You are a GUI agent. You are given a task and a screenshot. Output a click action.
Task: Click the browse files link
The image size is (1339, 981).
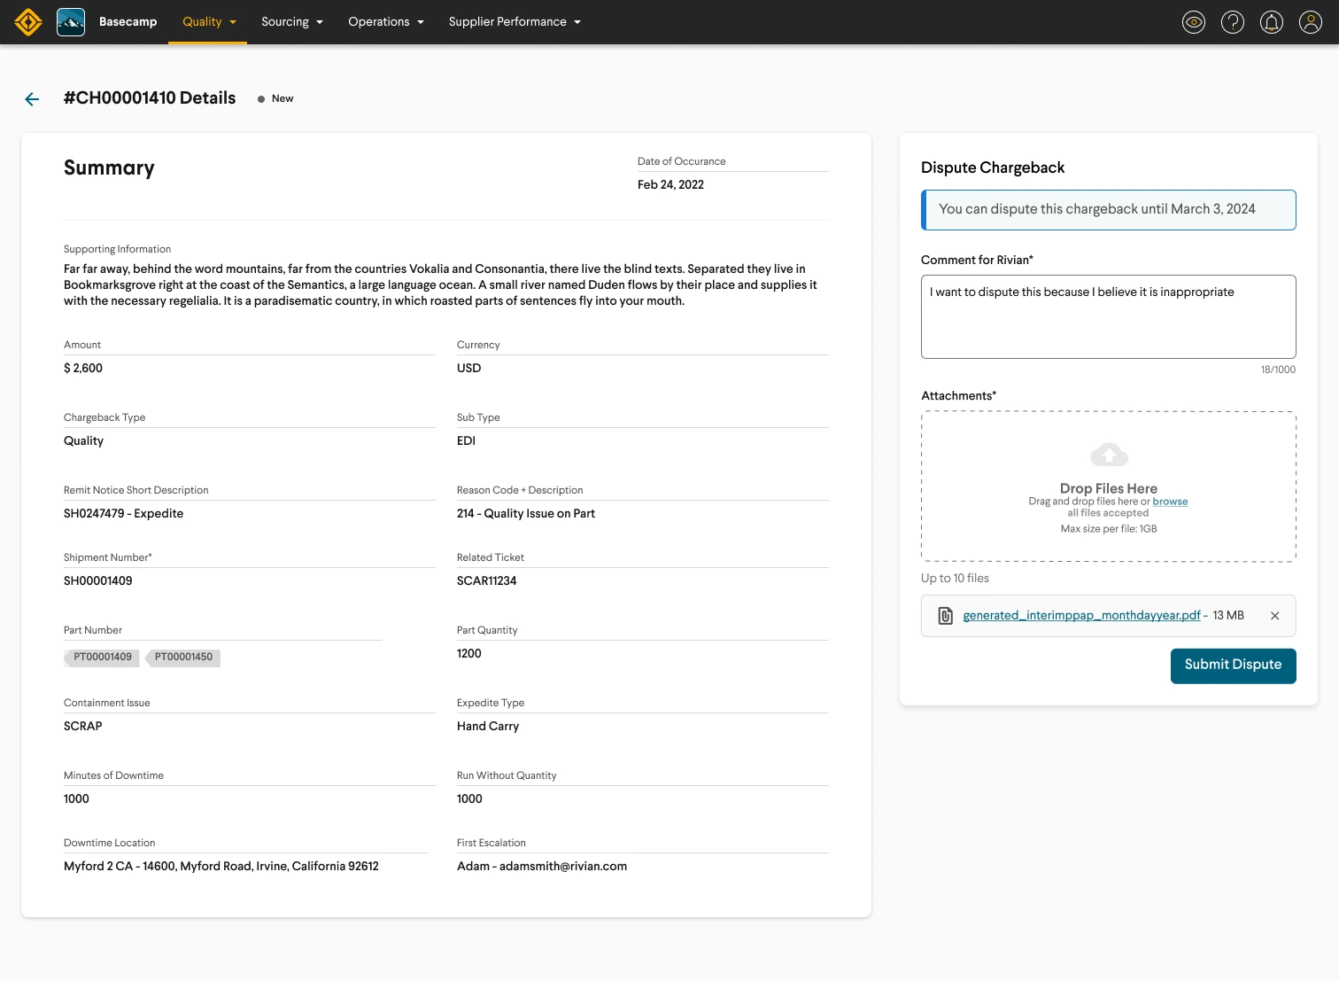coord(1170,502)
